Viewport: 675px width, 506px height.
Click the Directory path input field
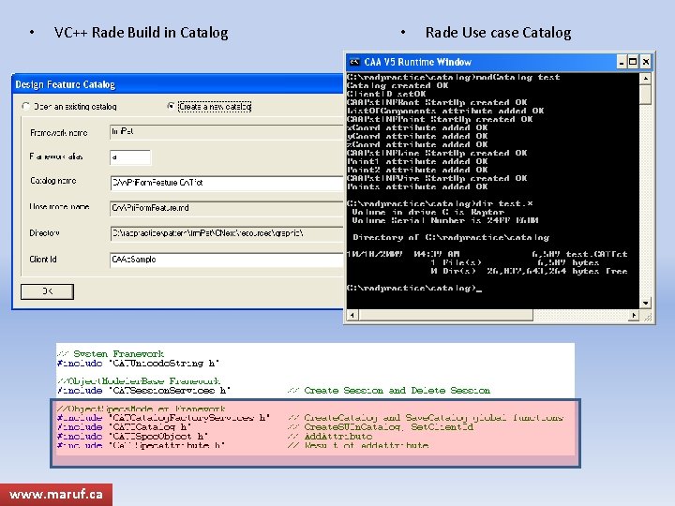(227, 233)
